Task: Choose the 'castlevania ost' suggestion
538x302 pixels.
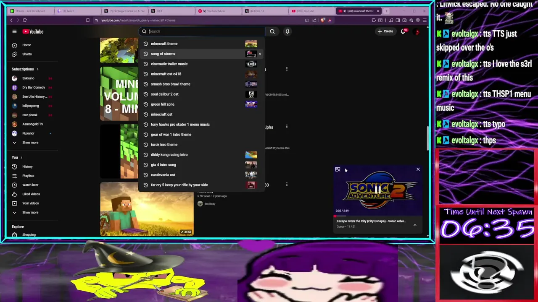Action: coord(201,175)
